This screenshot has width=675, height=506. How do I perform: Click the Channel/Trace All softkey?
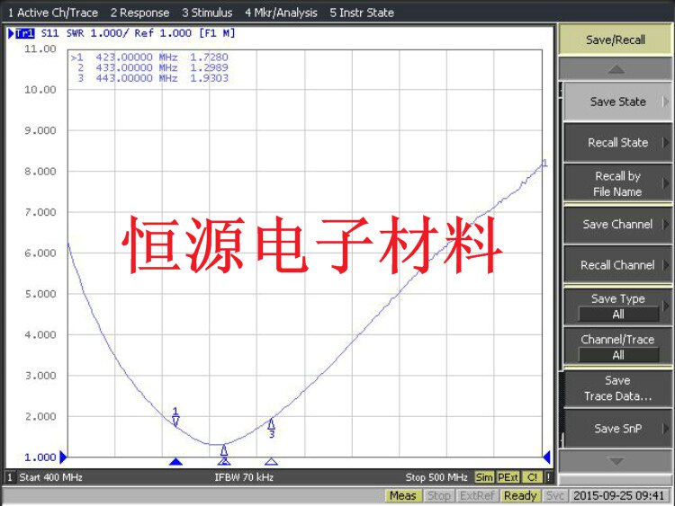[617, 347]
